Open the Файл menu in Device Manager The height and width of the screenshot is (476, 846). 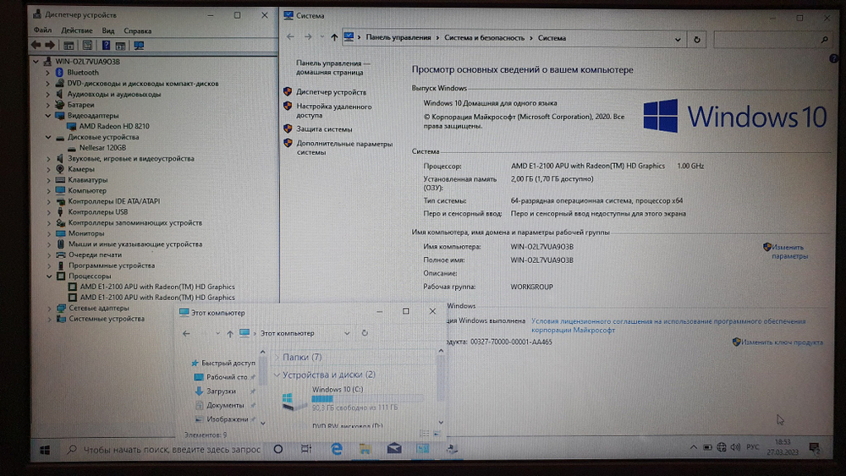click(42, 30)
